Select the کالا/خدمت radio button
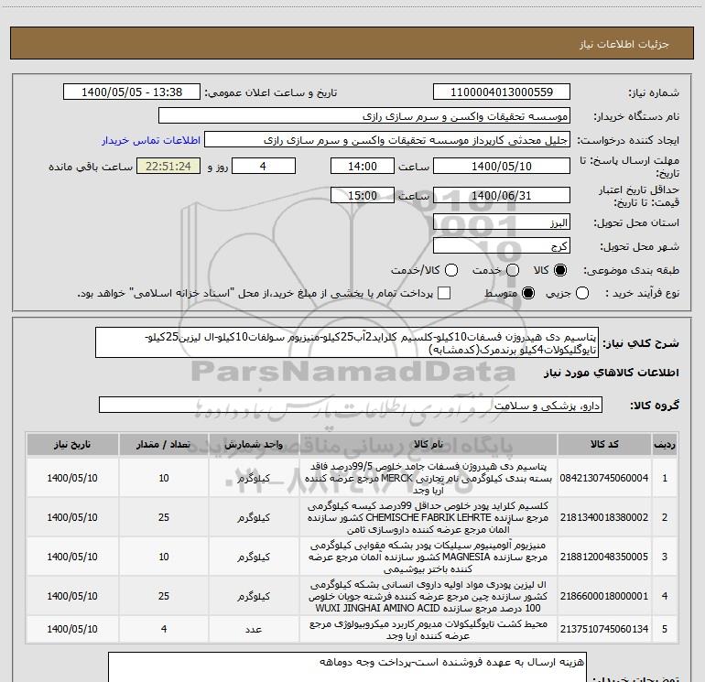Viewport: 705px width, 682px height. 451,270
